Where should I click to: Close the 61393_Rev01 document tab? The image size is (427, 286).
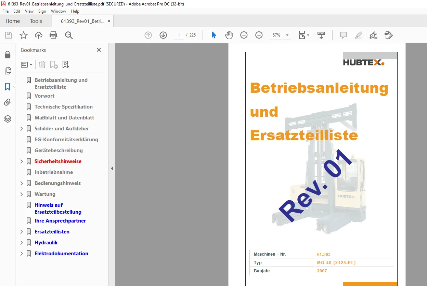point(109,21)
